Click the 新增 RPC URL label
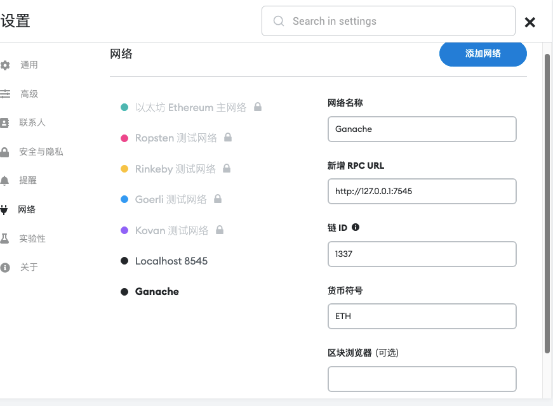Viewport: 553px width, 406px height. (x=356, y=166)
